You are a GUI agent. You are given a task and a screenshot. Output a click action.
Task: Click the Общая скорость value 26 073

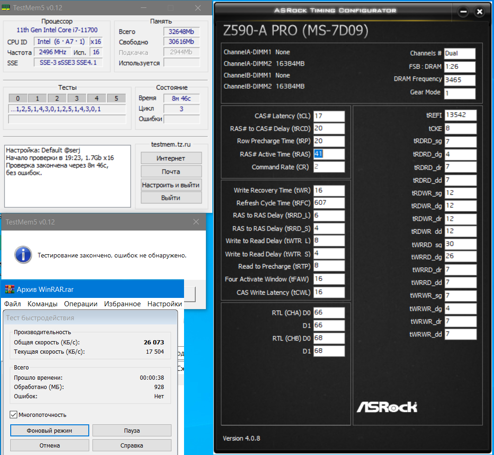[154, 342]
